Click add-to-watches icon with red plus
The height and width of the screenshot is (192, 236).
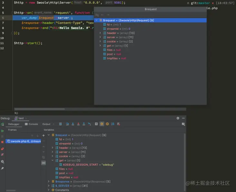coord(118,124)
